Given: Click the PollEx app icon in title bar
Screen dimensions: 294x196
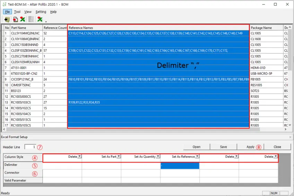Looking at the screenshot, I should coord(4,4).
